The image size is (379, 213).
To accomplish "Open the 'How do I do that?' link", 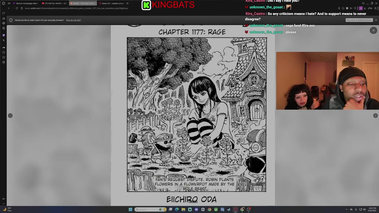I will [73, 20].
